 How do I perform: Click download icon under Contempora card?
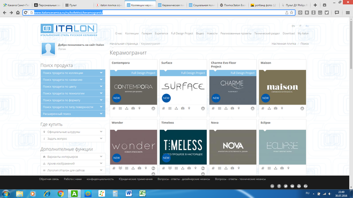pyautogui.click(x=127, y=108)
